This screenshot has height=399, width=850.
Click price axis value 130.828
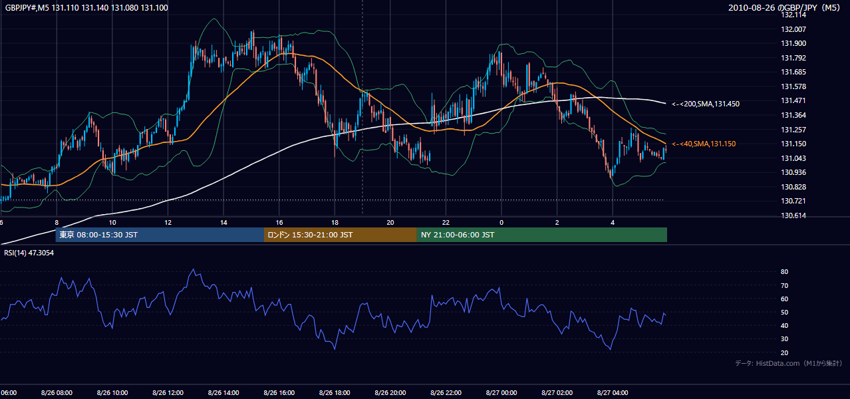coord(793,187)
